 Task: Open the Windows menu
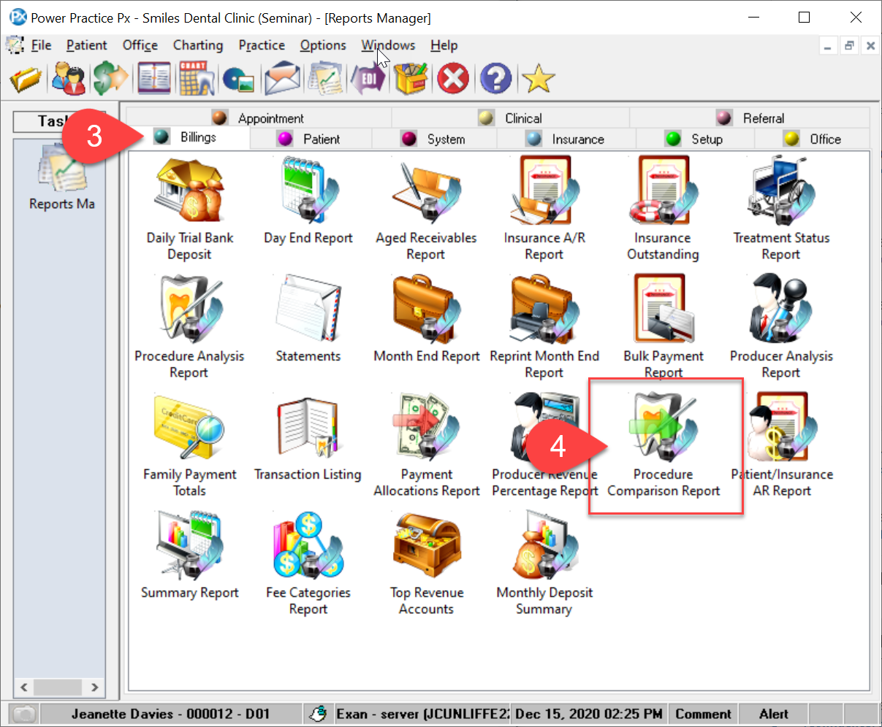tap(388, 45)
